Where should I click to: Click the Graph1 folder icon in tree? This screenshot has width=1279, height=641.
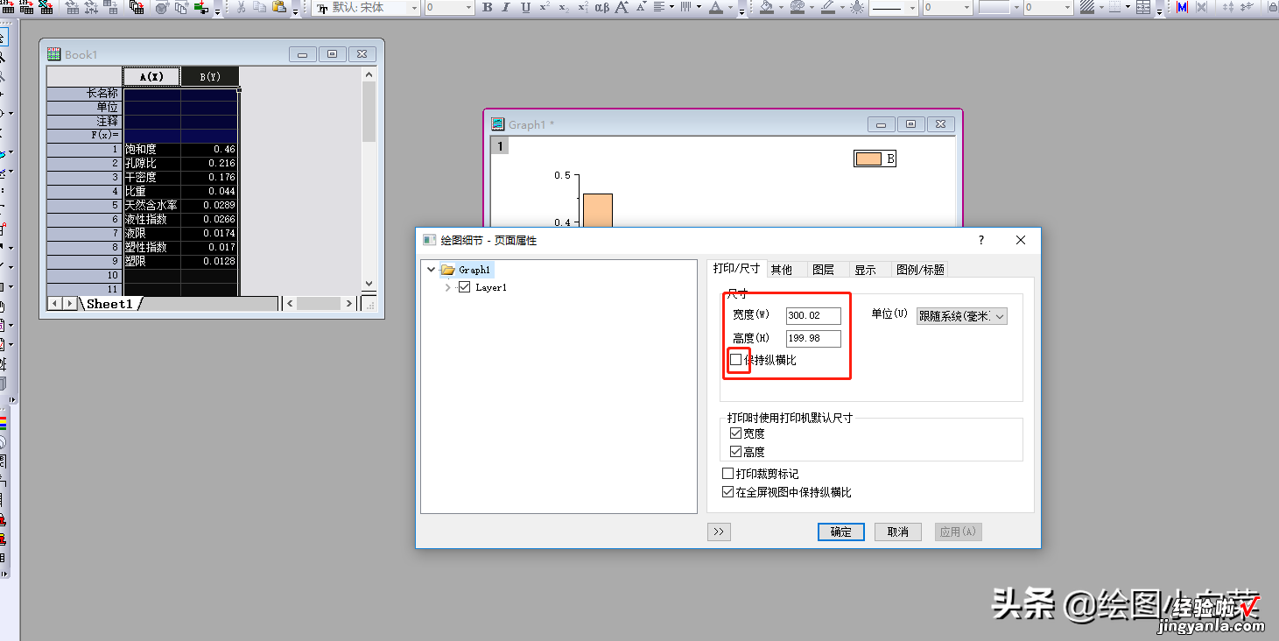[447, 270]
